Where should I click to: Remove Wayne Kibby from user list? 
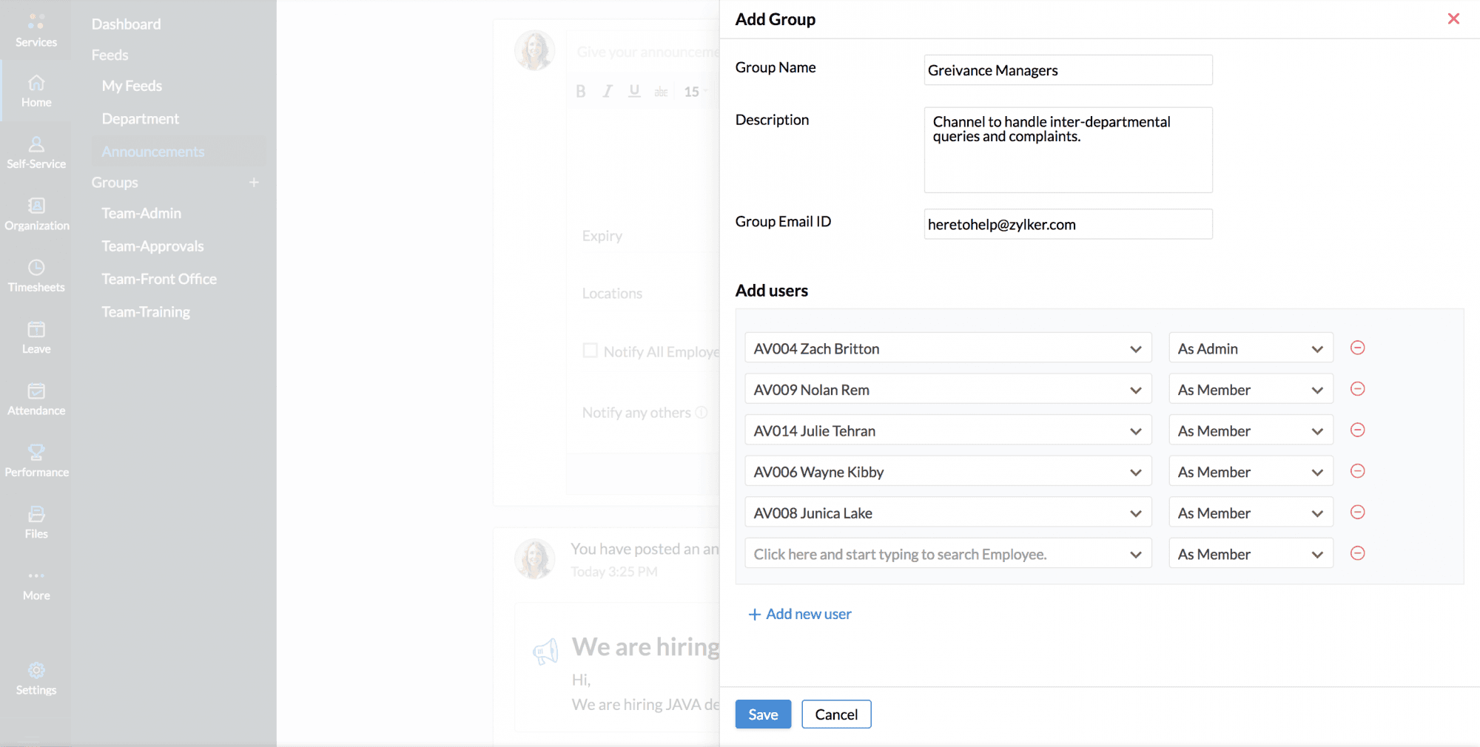pos(1357,471)
